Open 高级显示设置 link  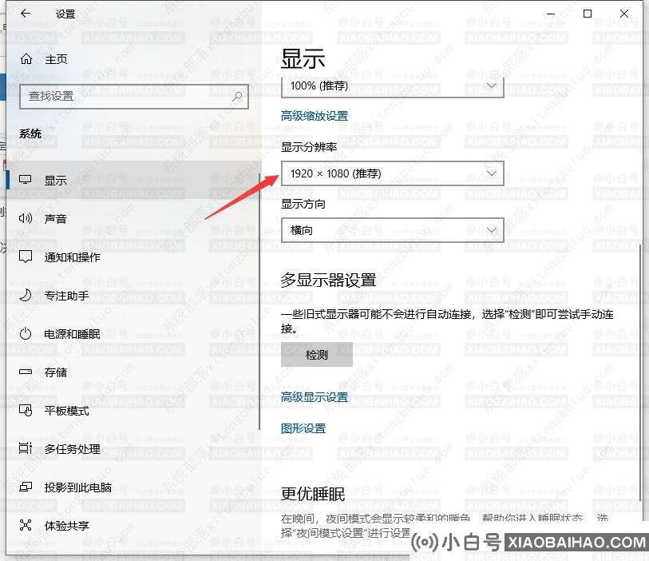[315, 397]
